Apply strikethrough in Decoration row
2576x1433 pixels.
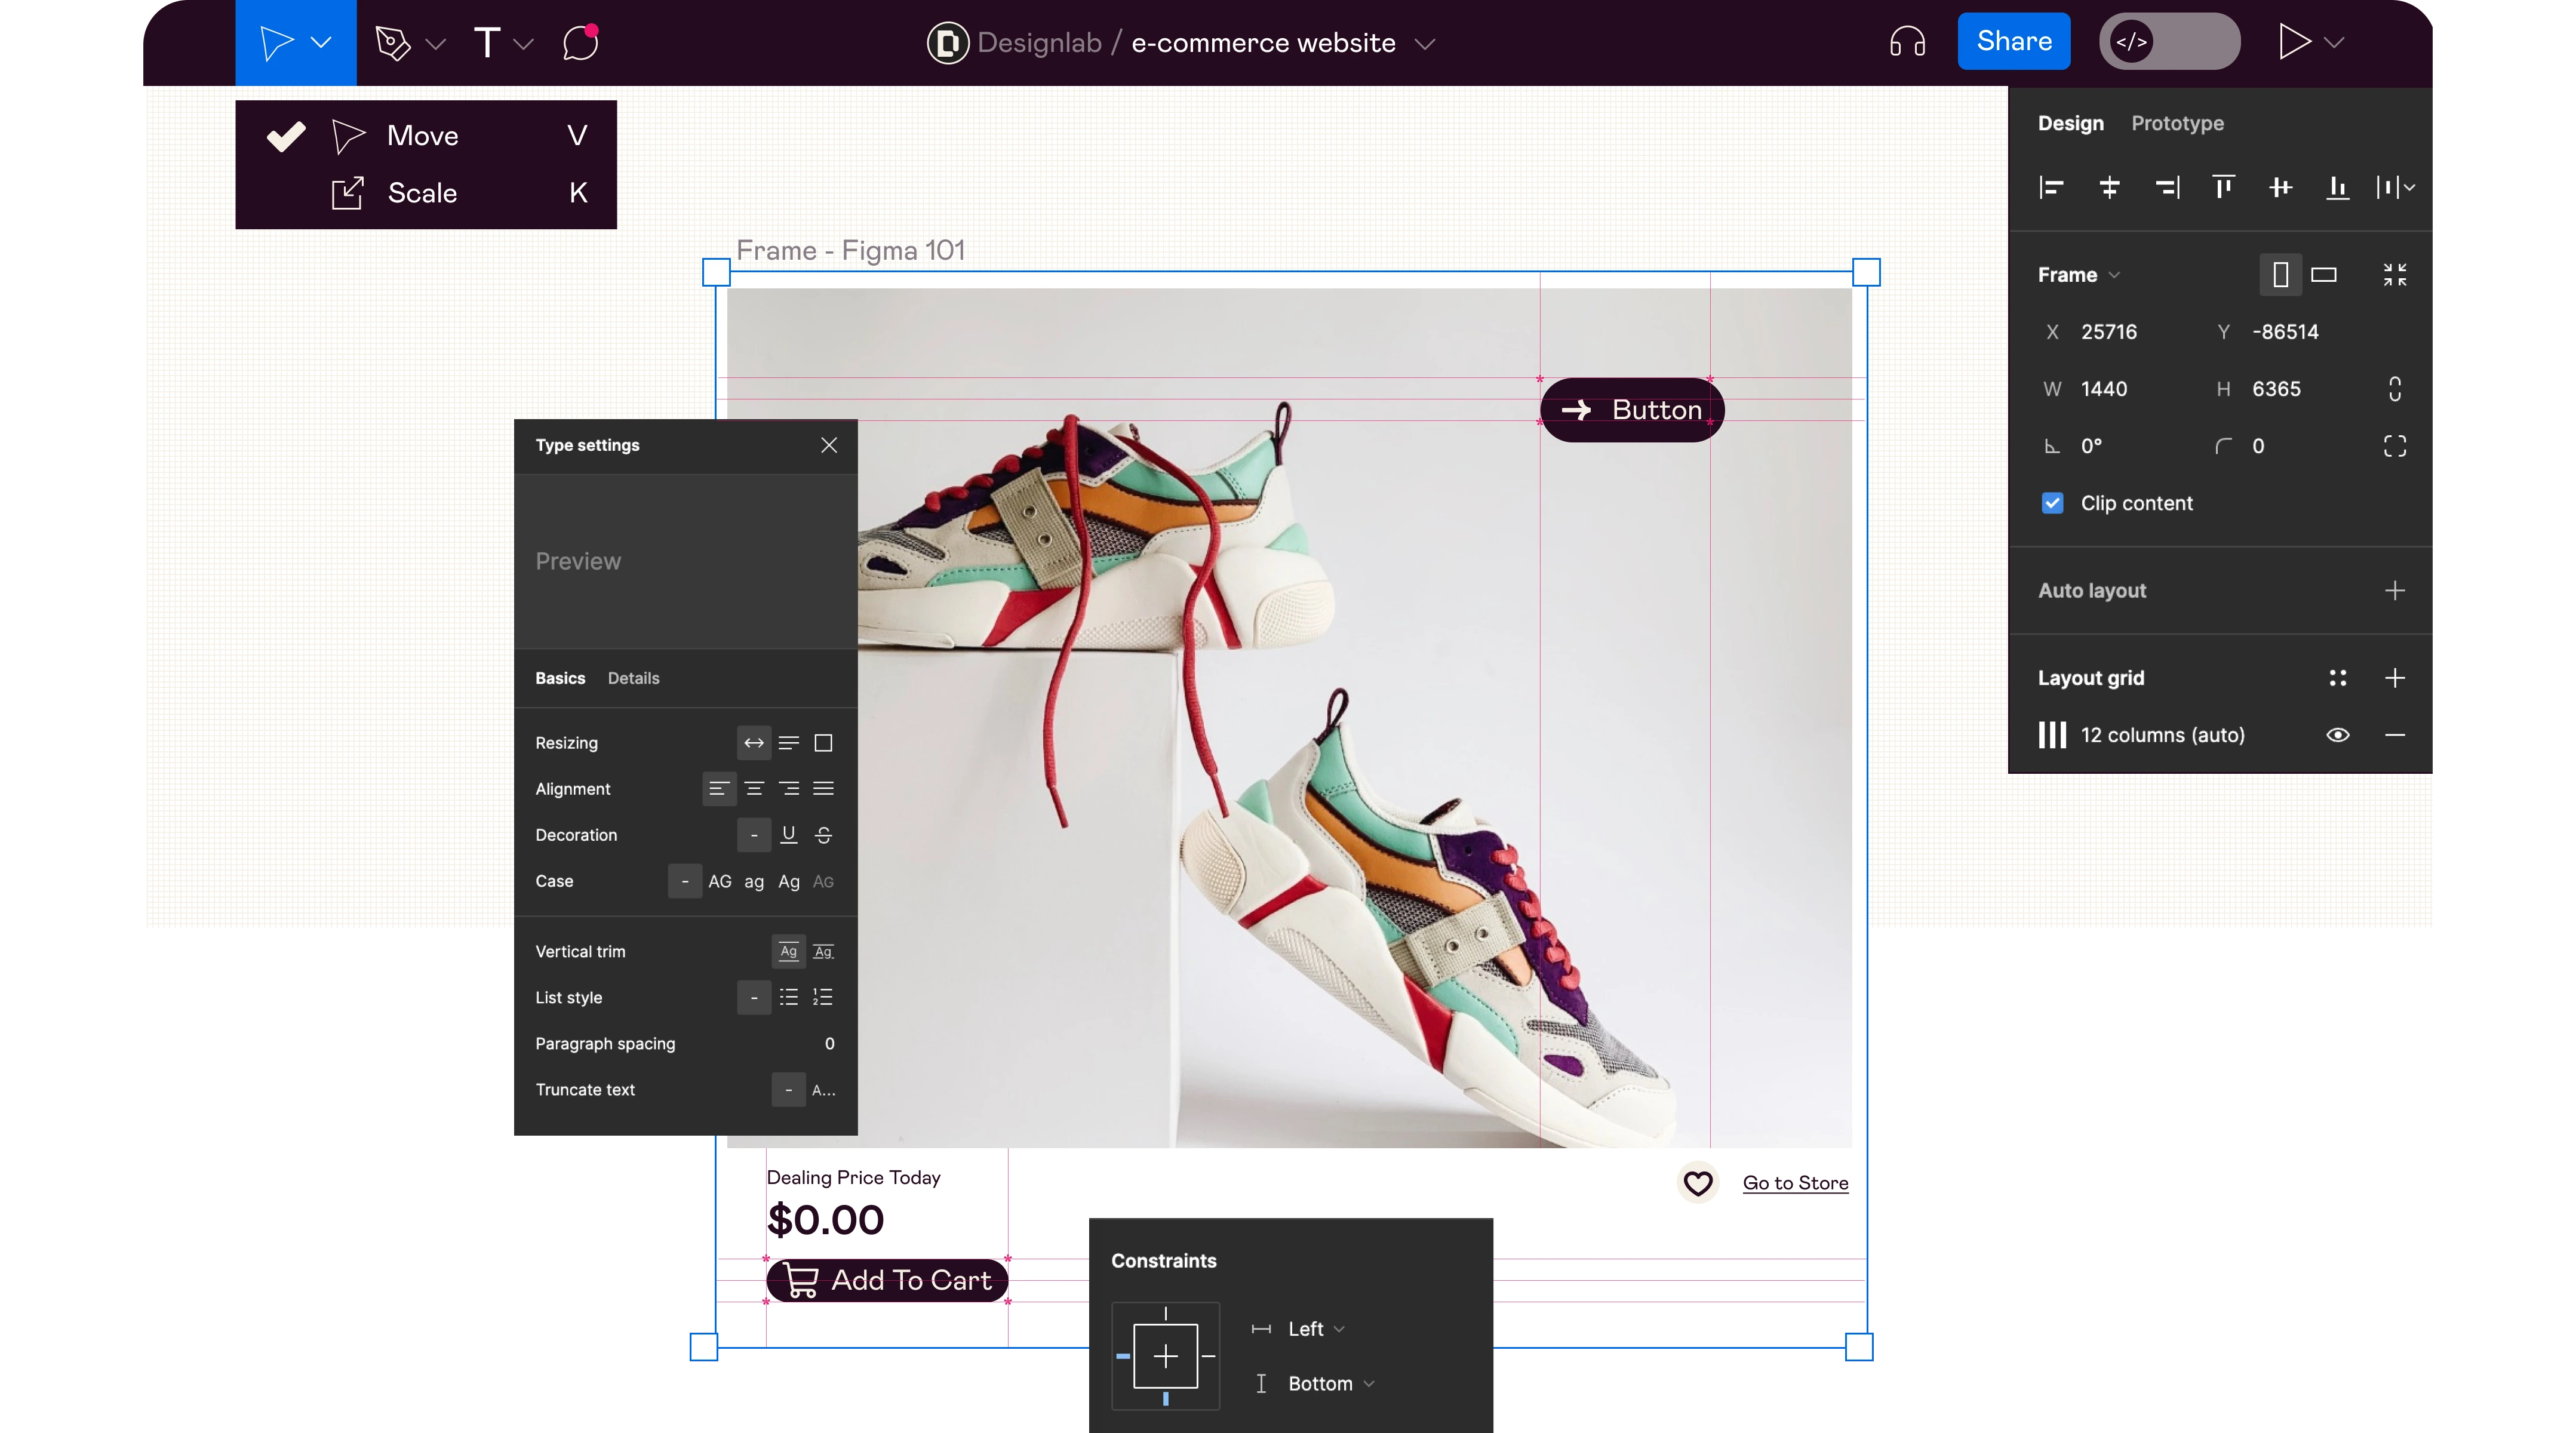[823, 835]
